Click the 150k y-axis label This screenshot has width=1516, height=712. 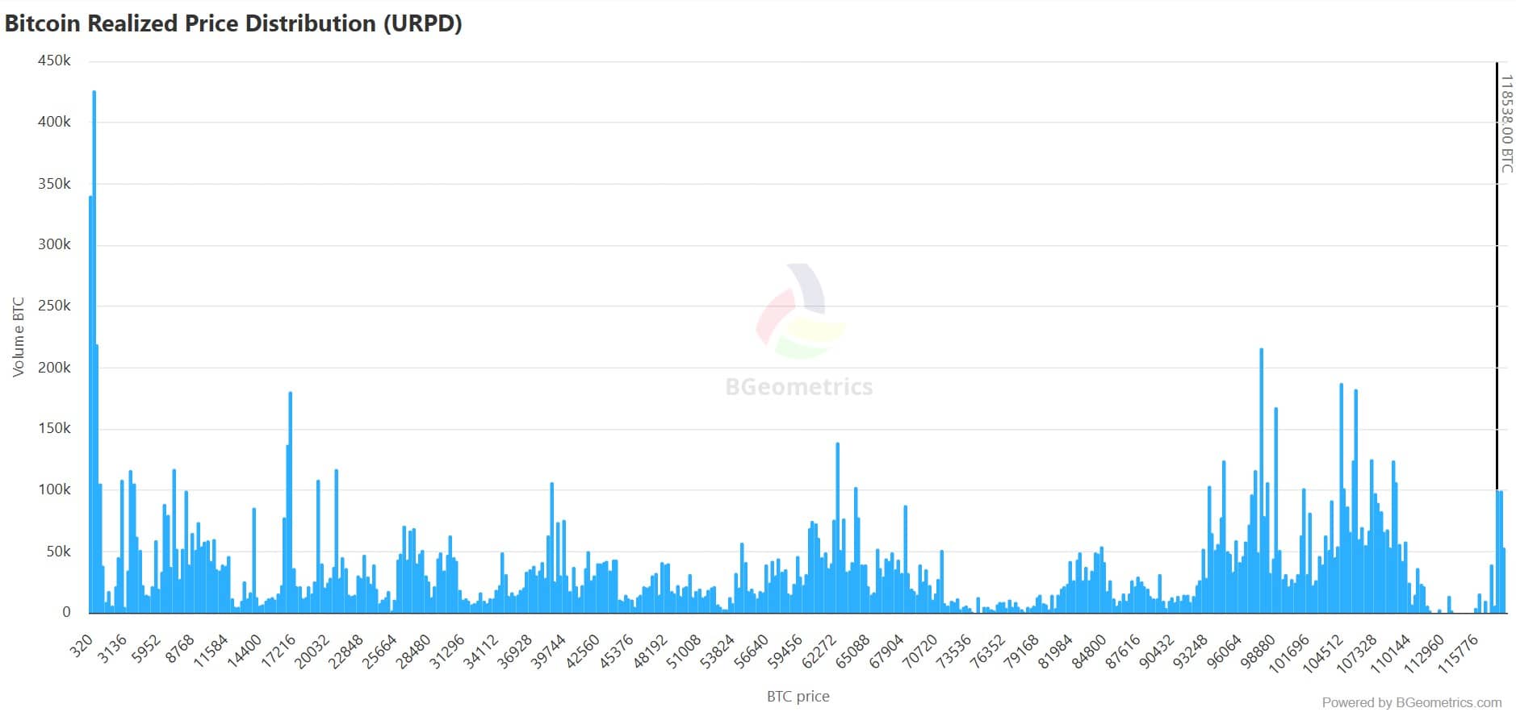[x=54, y=428]
